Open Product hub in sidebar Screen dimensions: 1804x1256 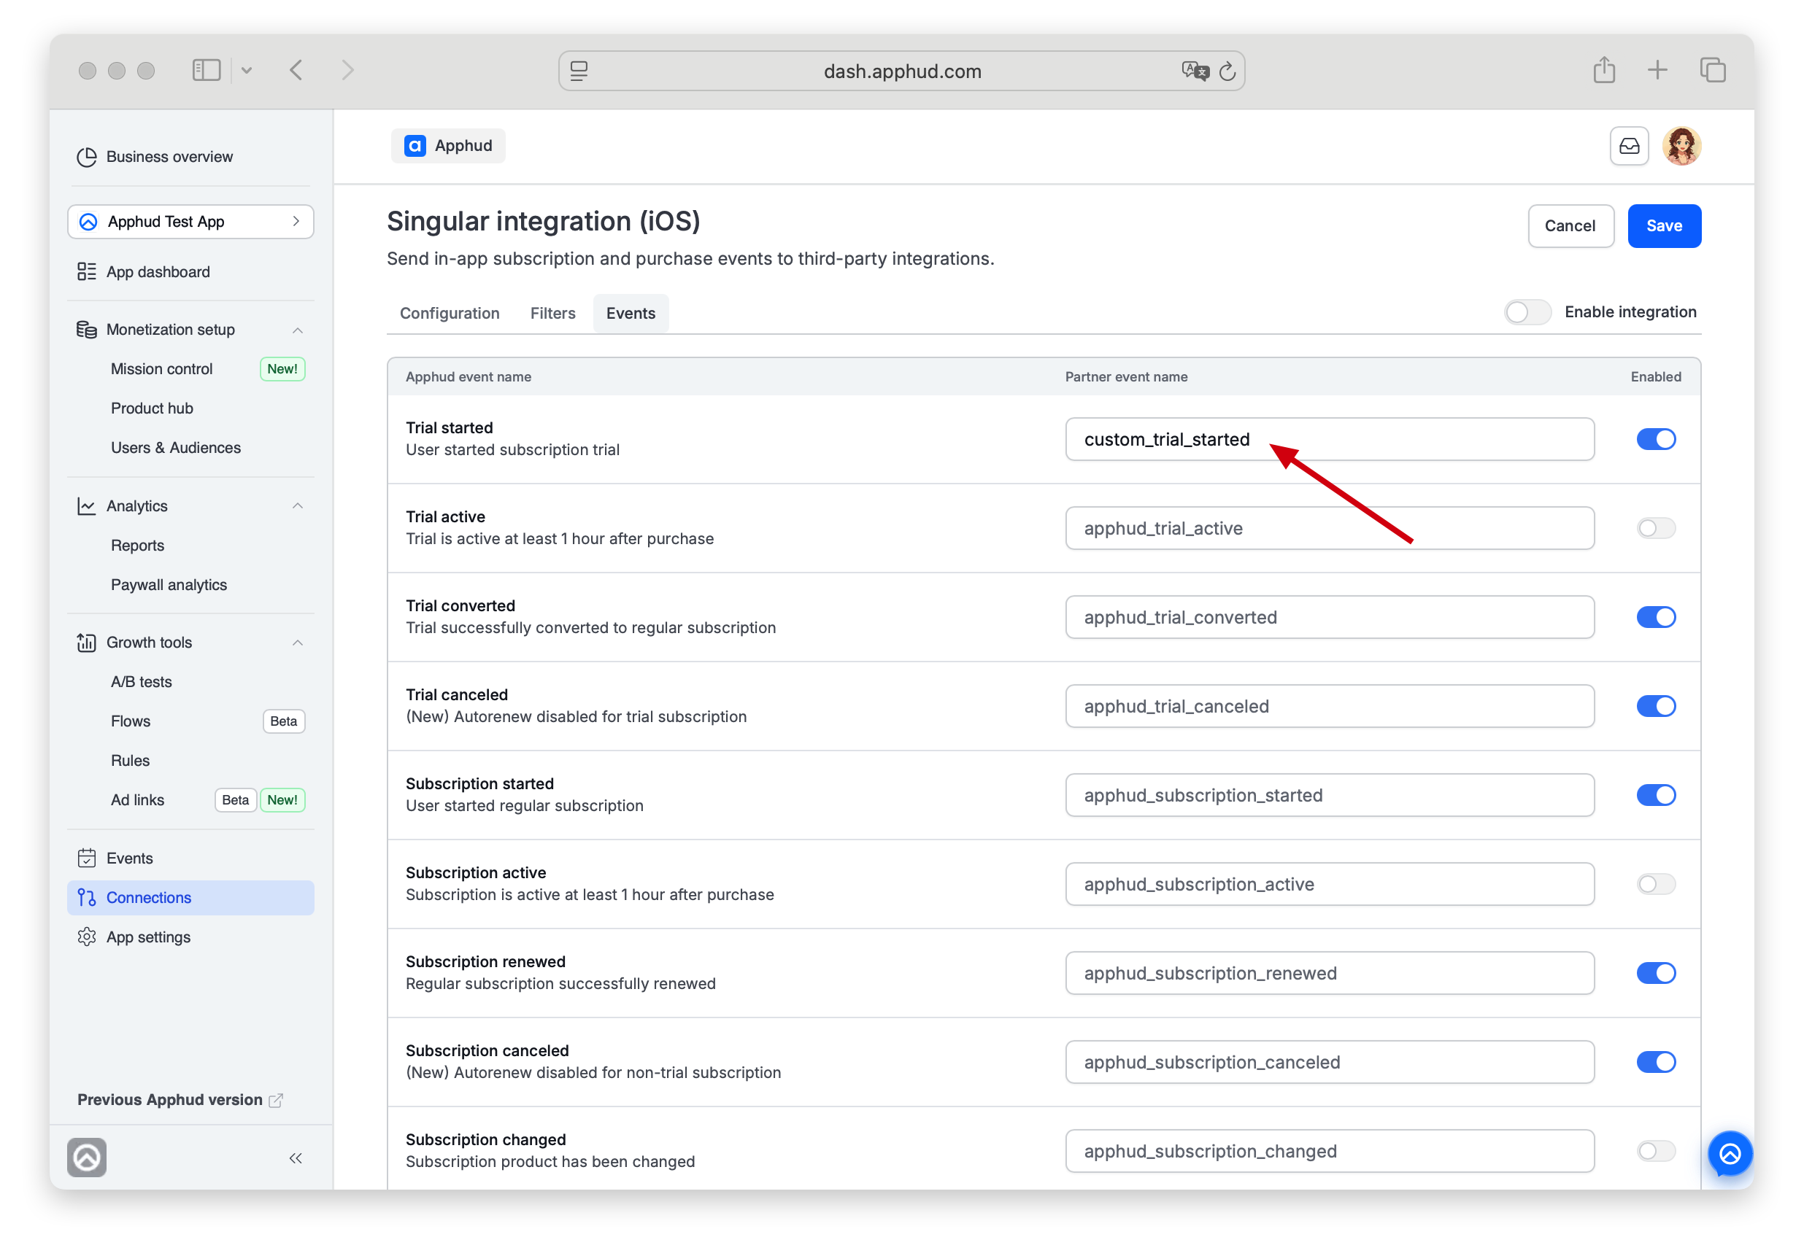(x=152, y=408)
